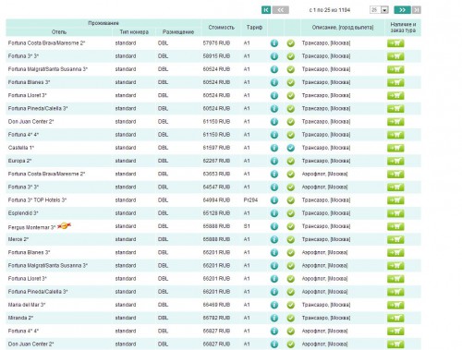Viewport: 462px width, 350px height.
Task: Click the Стоимость column header
Action: click(221, 28)
